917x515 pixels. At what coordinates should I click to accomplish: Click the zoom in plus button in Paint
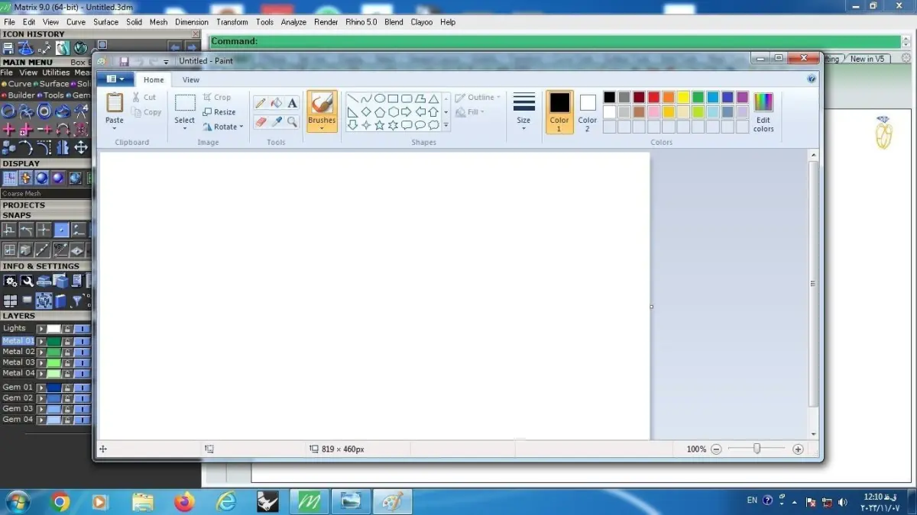pos(798,449)
